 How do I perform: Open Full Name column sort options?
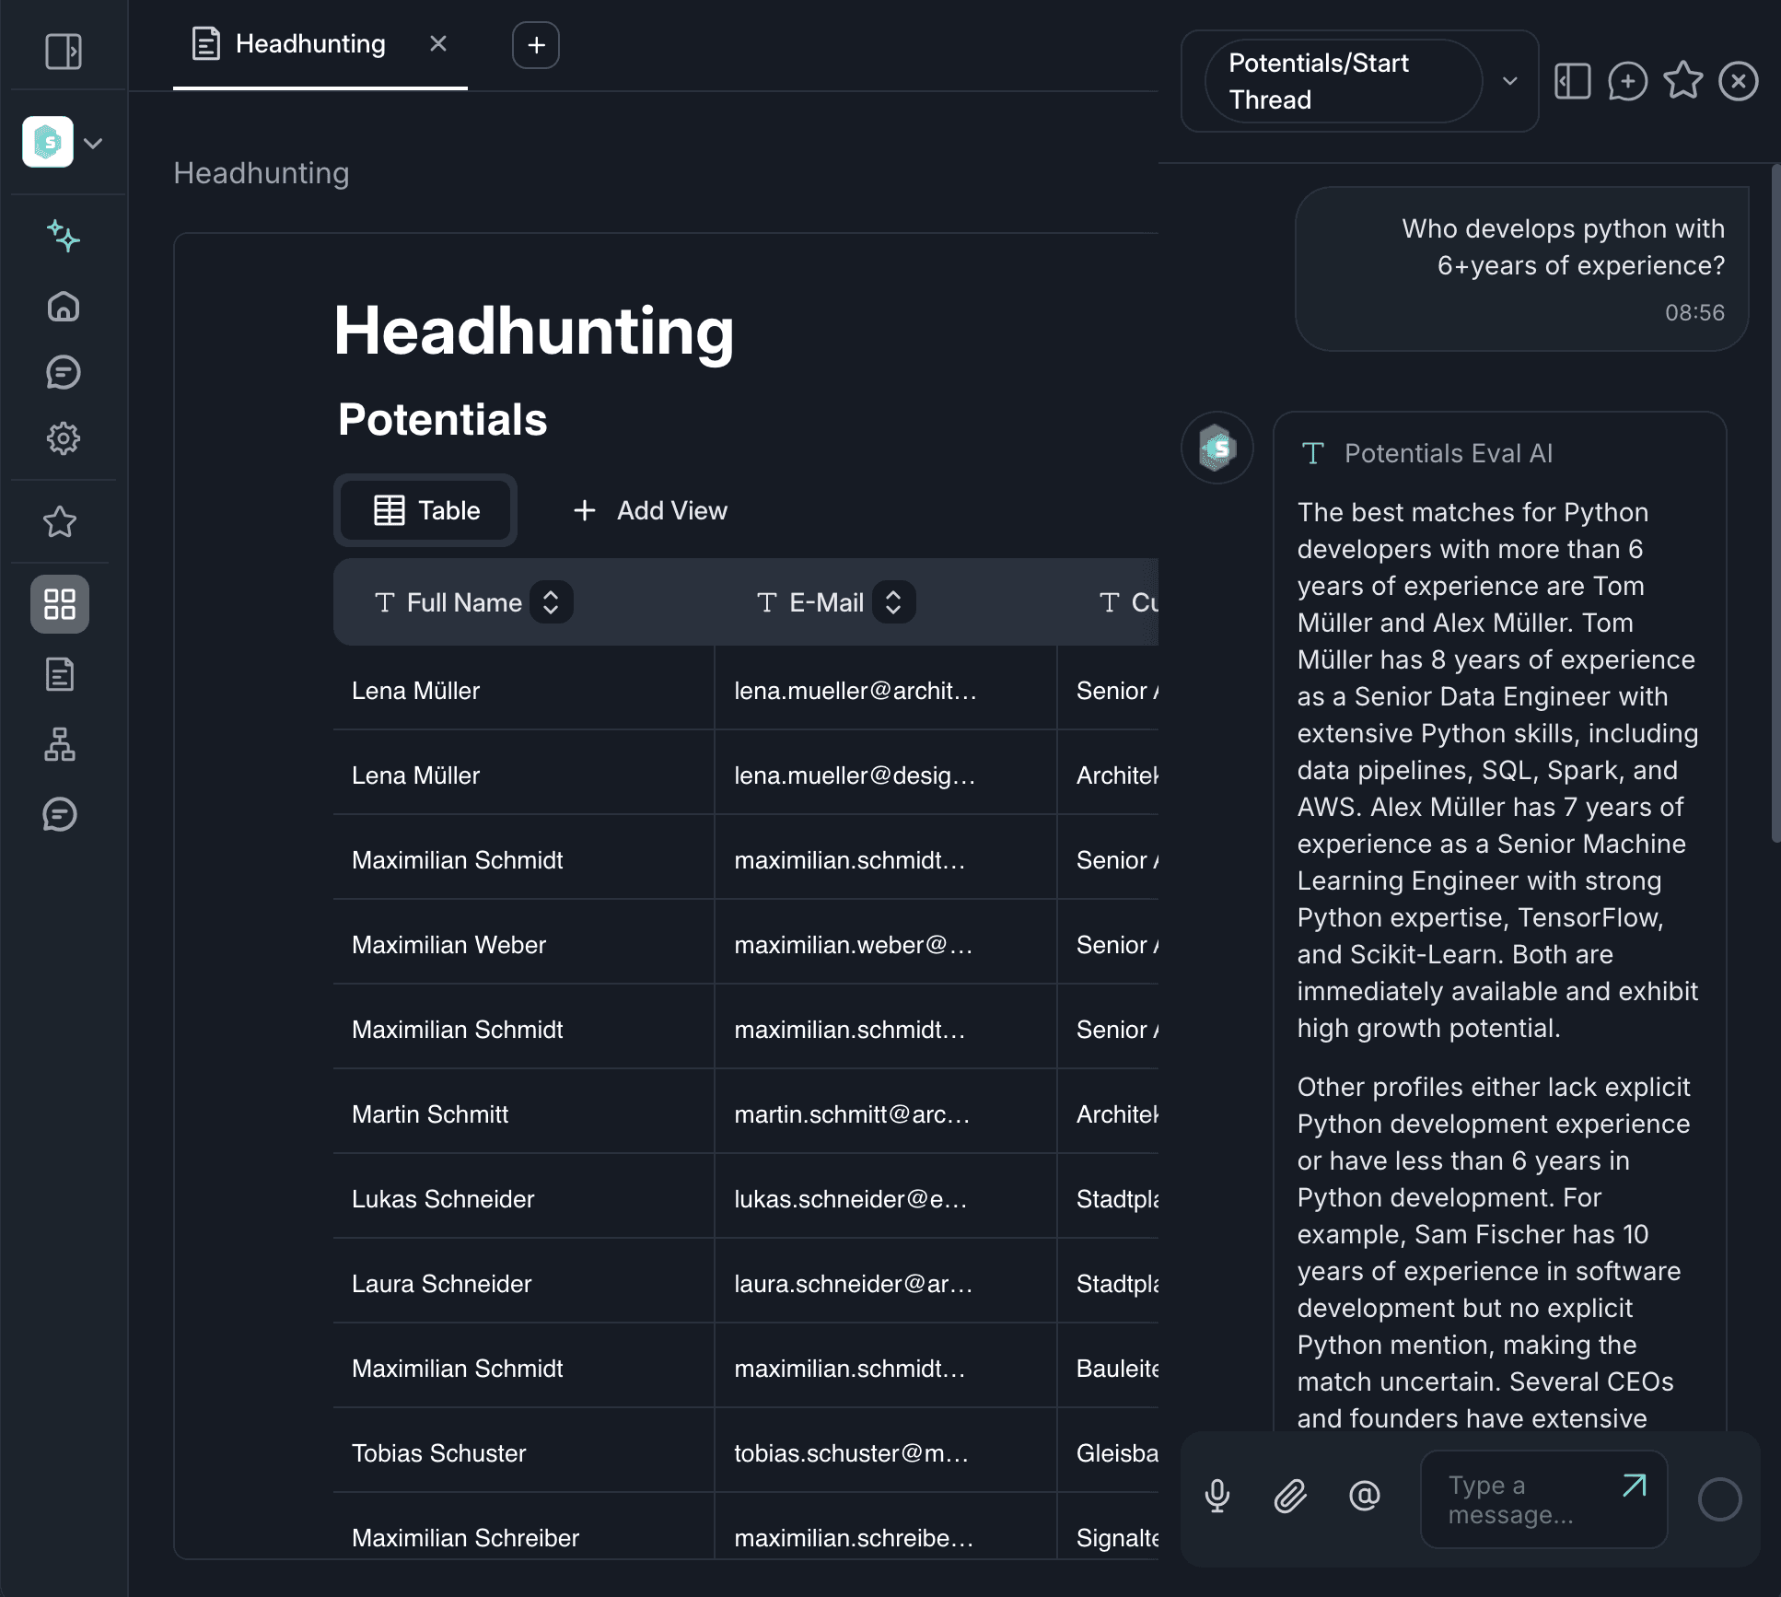pos(551,602)
